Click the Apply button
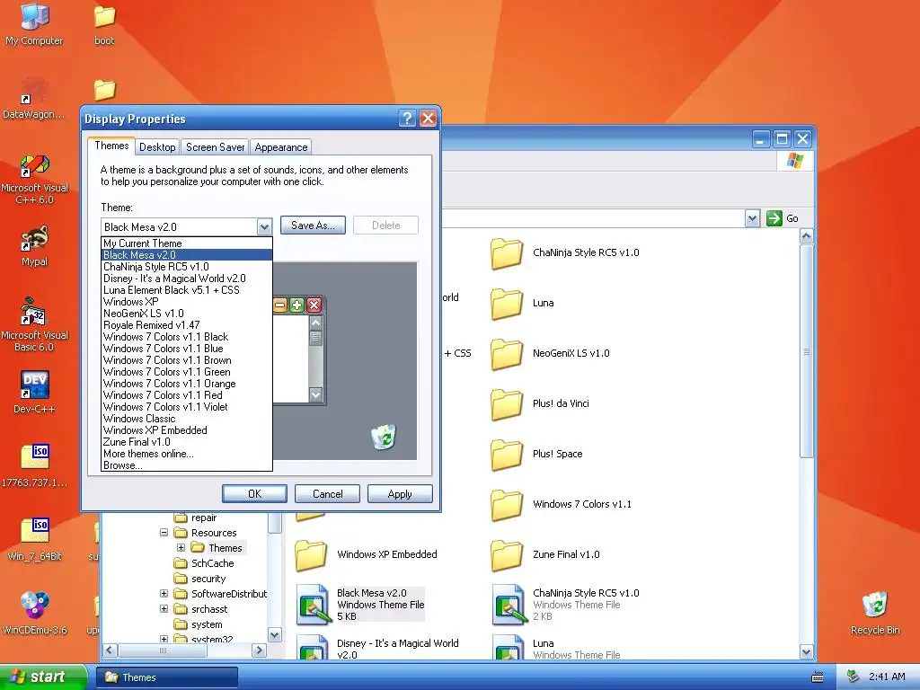Image resolution: width=920 pixels, height=690 pixels. (400, 494)
